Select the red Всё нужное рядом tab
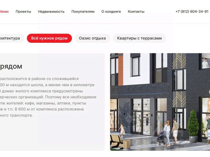Viewport: 210px width, 157px height. [49, 38]
